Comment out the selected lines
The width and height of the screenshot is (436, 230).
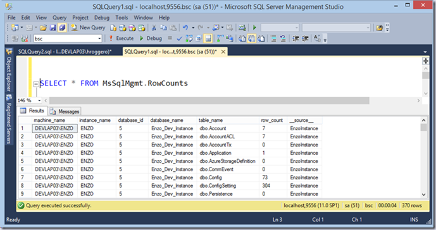274,39
